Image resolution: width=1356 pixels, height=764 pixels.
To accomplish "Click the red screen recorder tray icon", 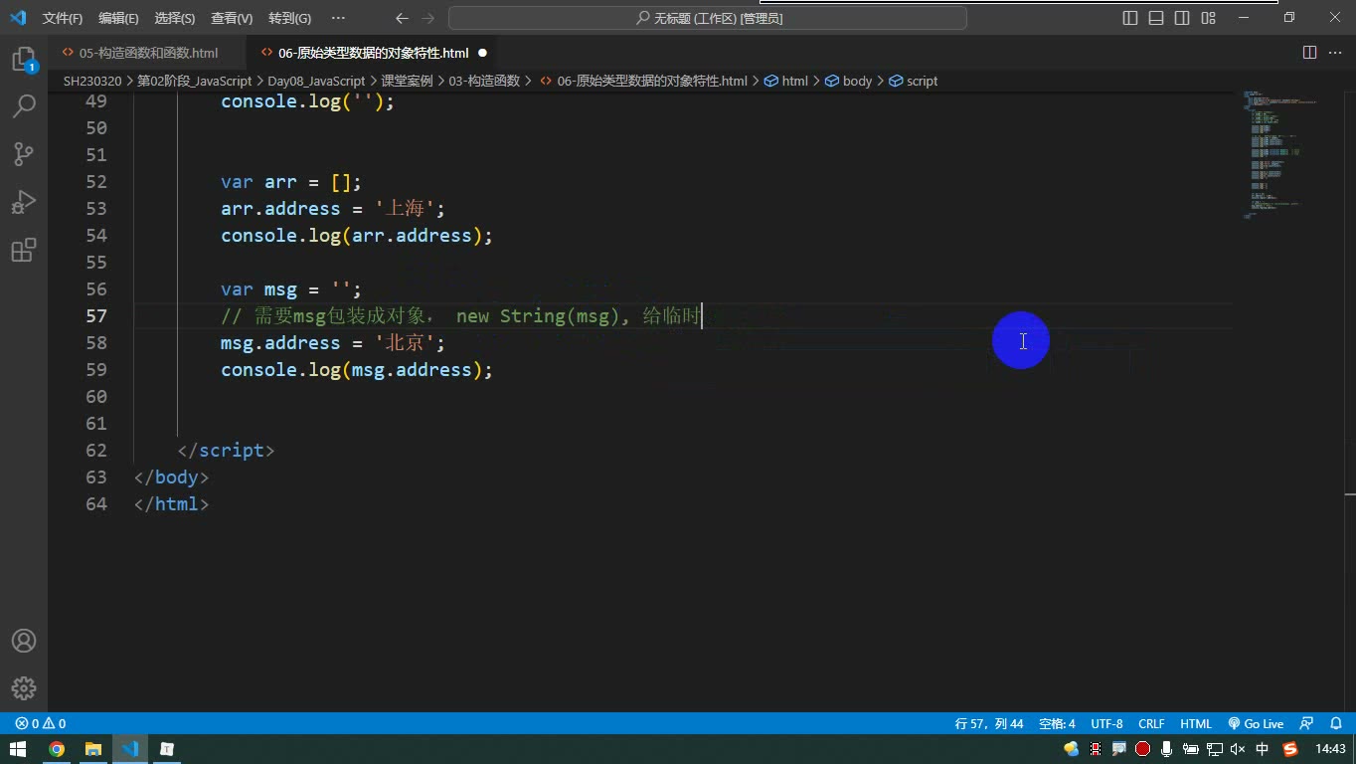I will pyautogui.click(x=1143, y=749).
